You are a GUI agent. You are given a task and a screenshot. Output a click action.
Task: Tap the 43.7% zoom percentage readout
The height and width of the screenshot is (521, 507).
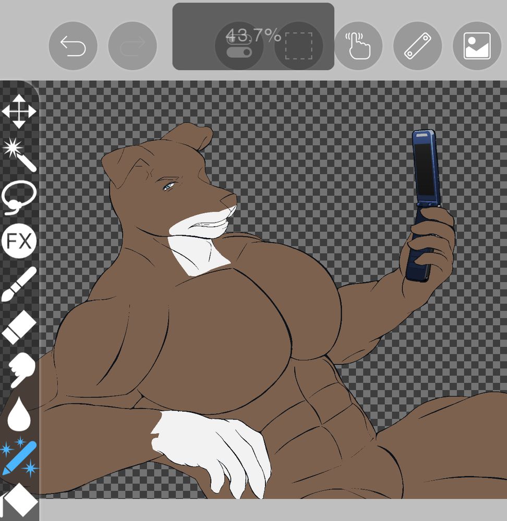tap(253, 35)
